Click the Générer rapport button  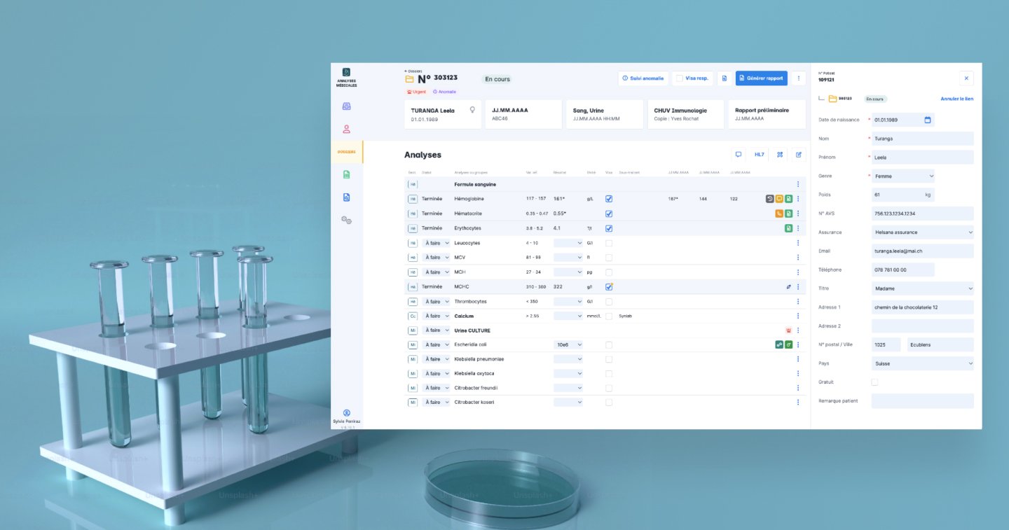pyautogui.click(x=761, y=78)
